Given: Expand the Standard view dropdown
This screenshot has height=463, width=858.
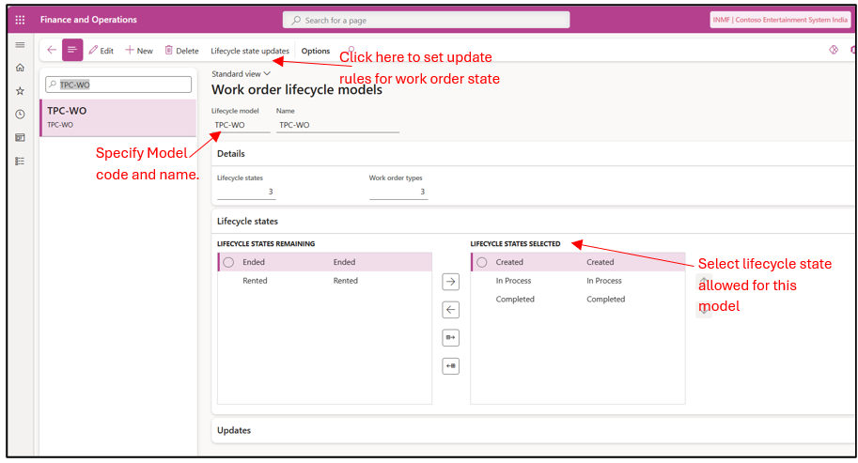Looking at the screenshot, I should tap(241, 74).
